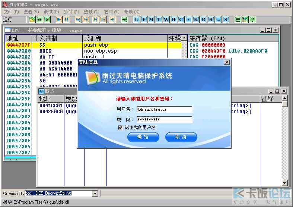Click the 寄存器 (FPU) header

point(233,38)
